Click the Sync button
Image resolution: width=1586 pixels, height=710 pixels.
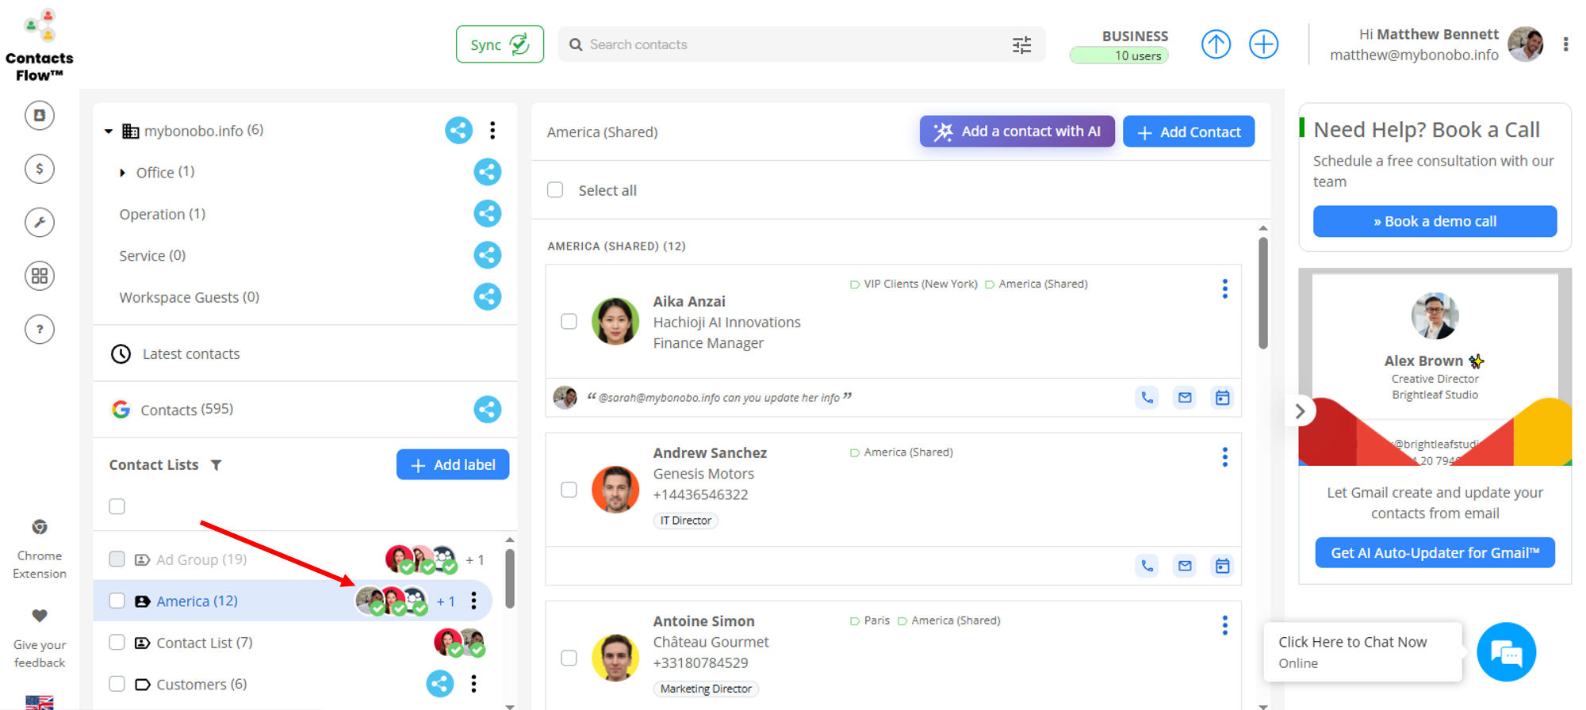tap(499, 44)
